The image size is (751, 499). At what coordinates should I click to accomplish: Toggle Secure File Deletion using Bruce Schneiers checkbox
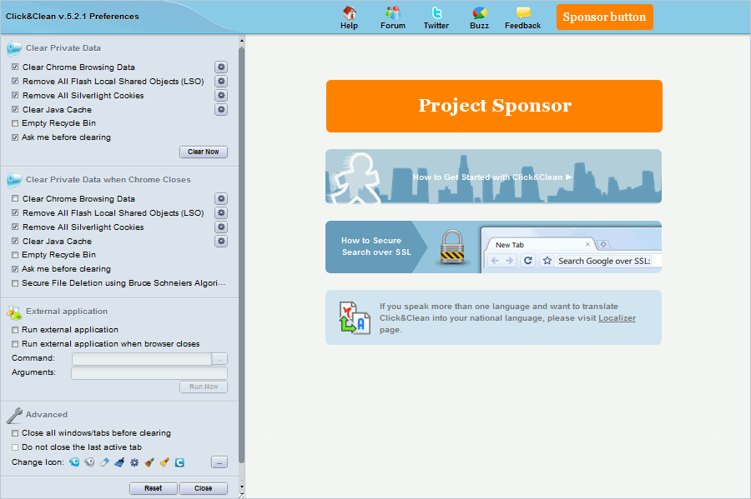pos(15,283)
